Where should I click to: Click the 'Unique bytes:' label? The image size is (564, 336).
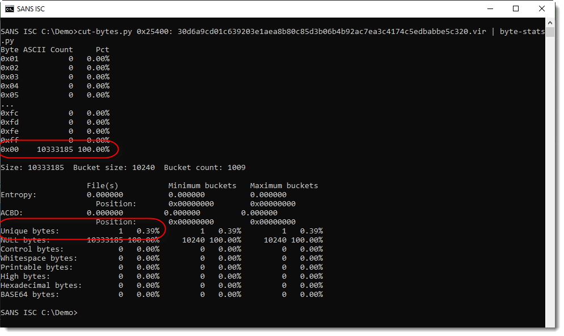[x=30, y=231]
